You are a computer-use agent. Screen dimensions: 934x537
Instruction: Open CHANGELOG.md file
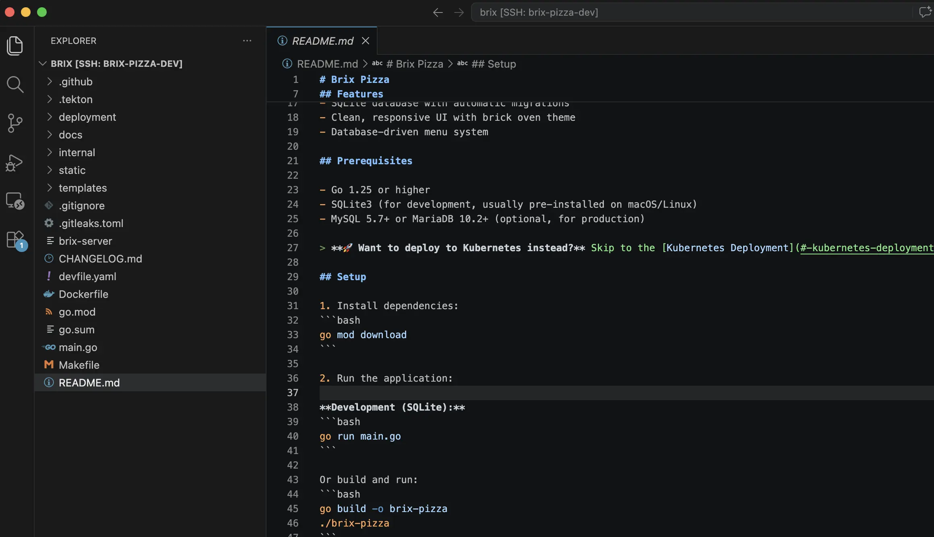point(100,259)
